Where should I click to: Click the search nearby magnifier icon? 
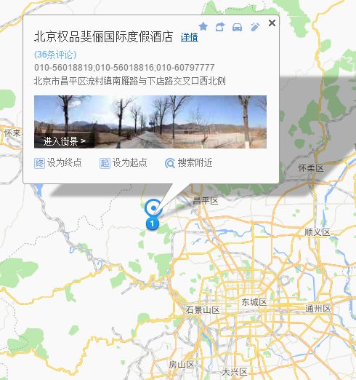tap(170, 164)
